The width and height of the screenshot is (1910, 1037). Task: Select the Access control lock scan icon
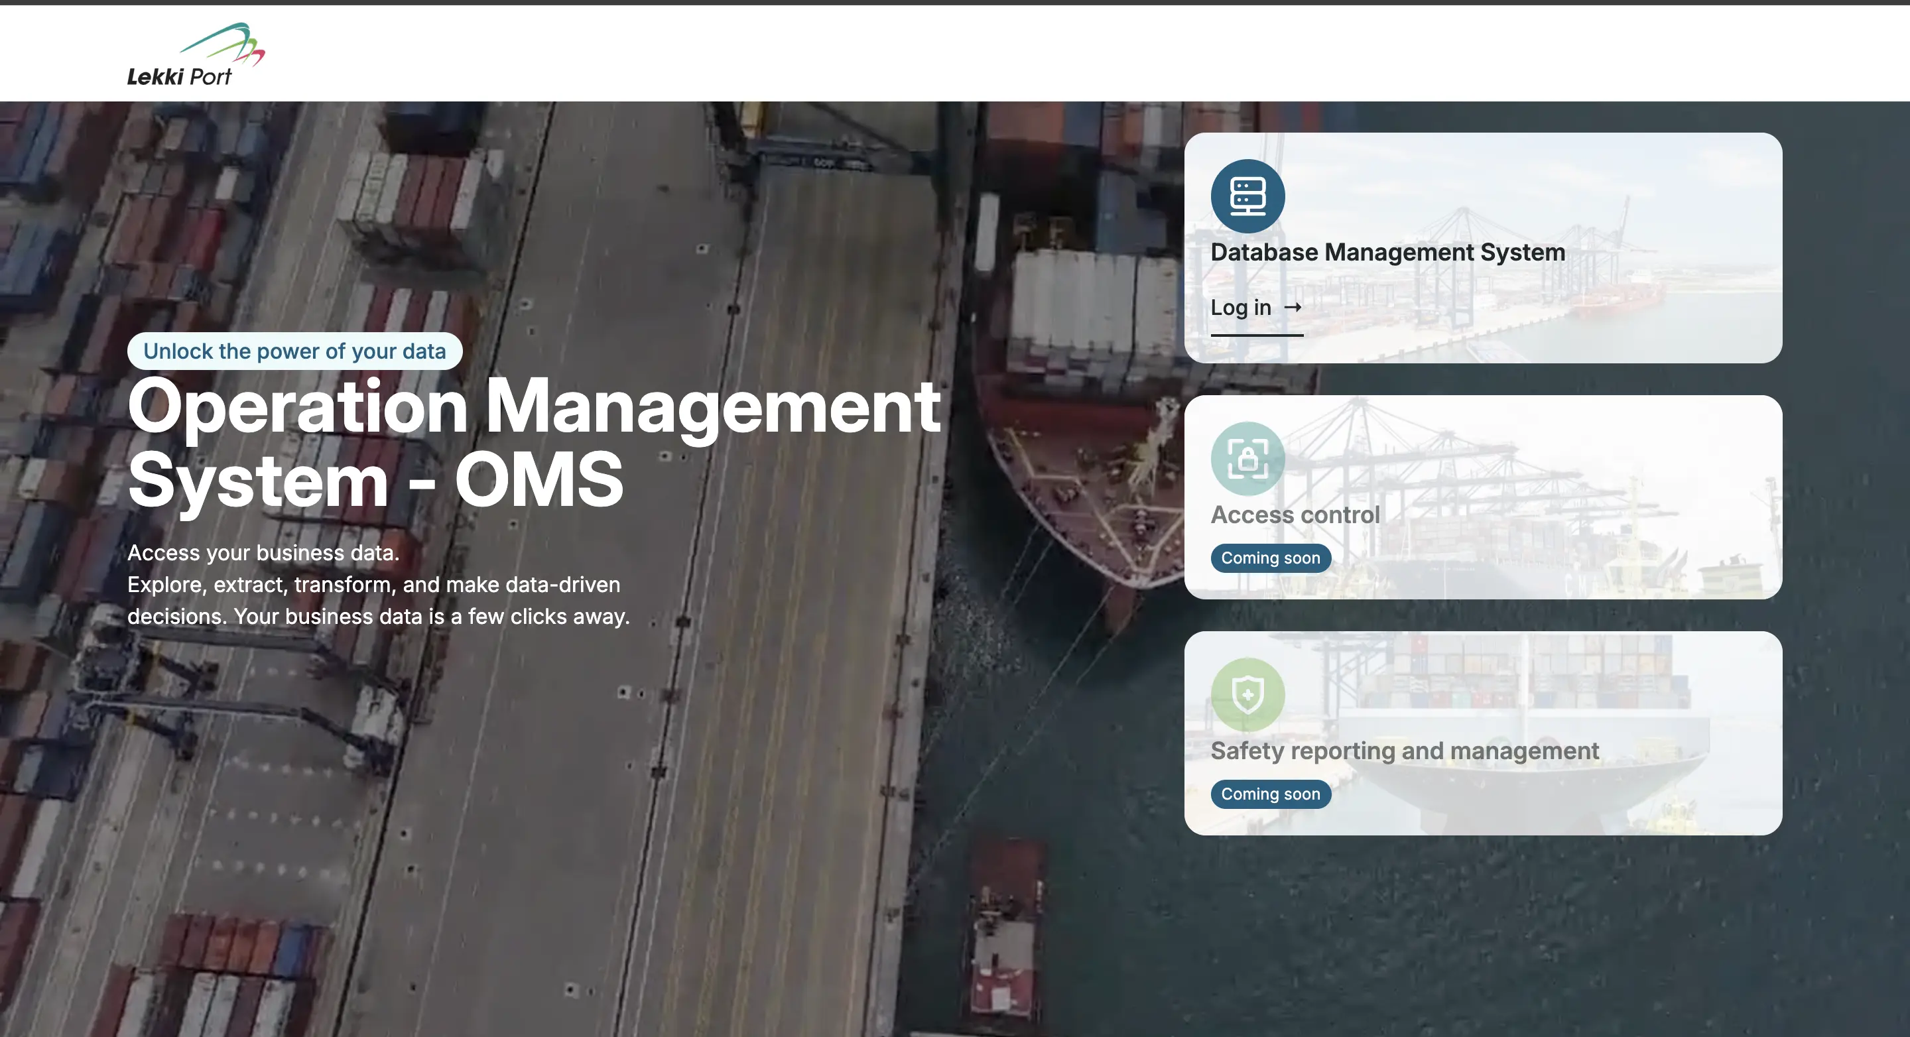[x=1248, y=459]
